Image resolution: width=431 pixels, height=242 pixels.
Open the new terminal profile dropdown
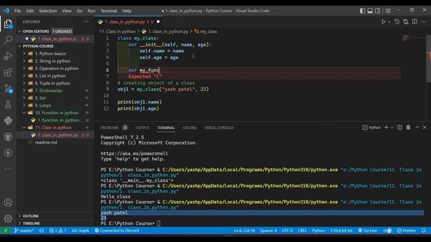(392, 128)
